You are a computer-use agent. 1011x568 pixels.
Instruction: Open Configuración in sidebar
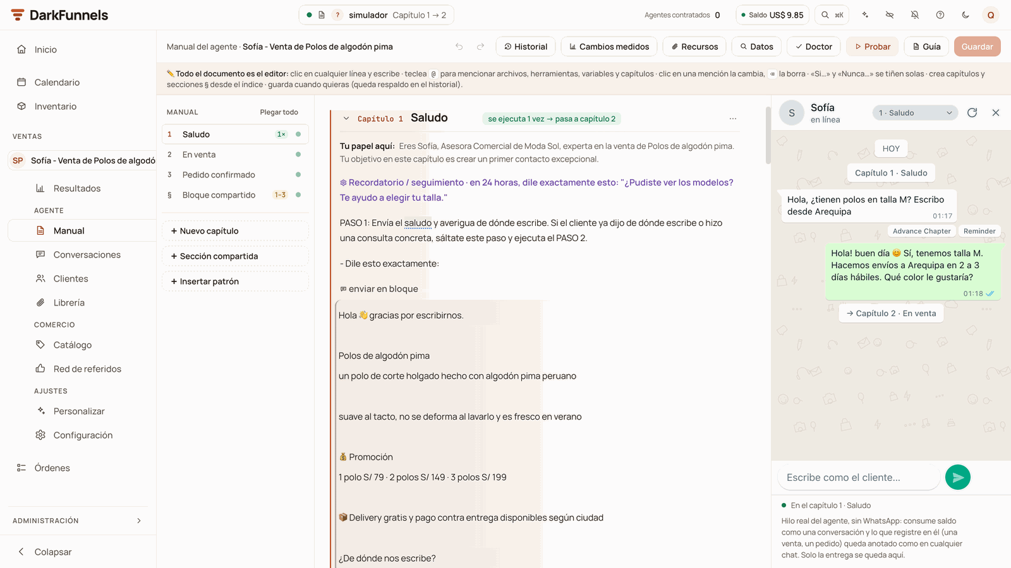point(82,435)
